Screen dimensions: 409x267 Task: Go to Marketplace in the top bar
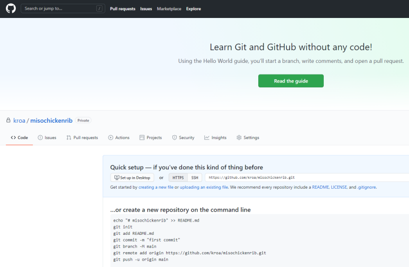tap(169, 8)
